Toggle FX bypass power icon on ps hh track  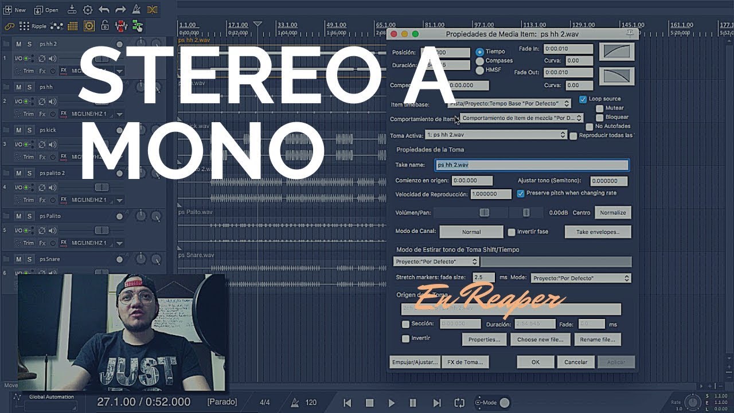(53, 114)
